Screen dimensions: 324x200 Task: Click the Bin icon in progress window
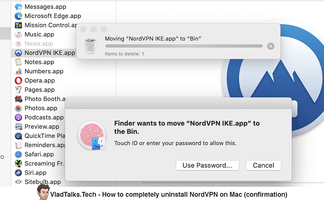tap(90, 46)
